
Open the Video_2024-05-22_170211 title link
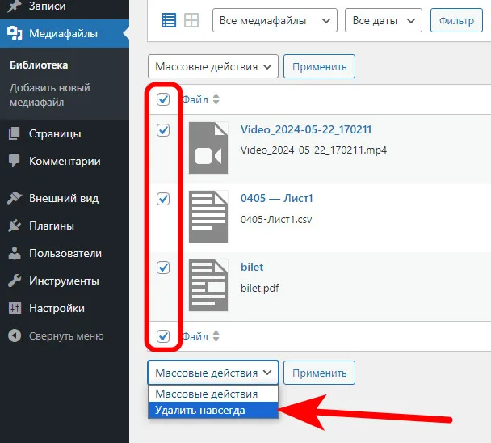306,129
